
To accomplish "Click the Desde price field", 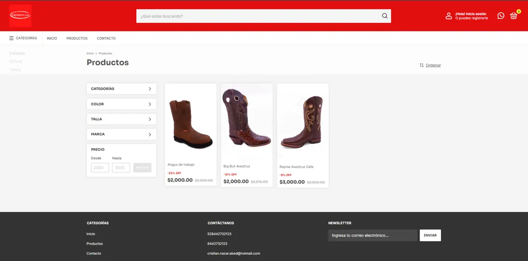I will (x=100, y=168).
